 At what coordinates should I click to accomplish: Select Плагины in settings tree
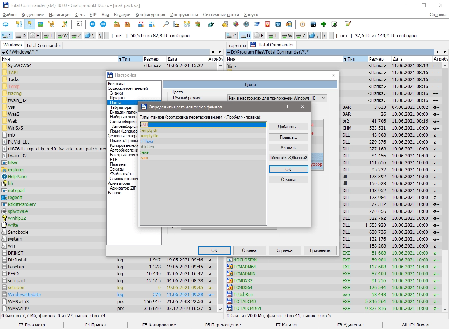click(x=118, y=164)
